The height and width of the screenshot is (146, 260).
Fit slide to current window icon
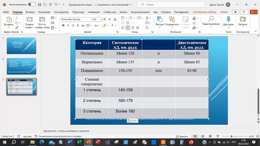click(258, 136)
